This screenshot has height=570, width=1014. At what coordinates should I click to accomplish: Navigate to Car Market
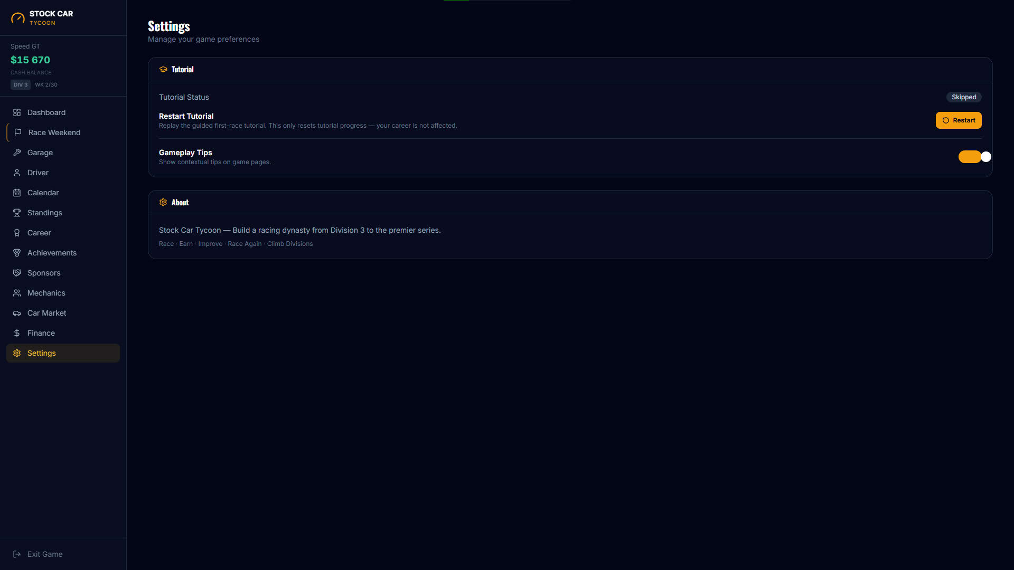63,313
